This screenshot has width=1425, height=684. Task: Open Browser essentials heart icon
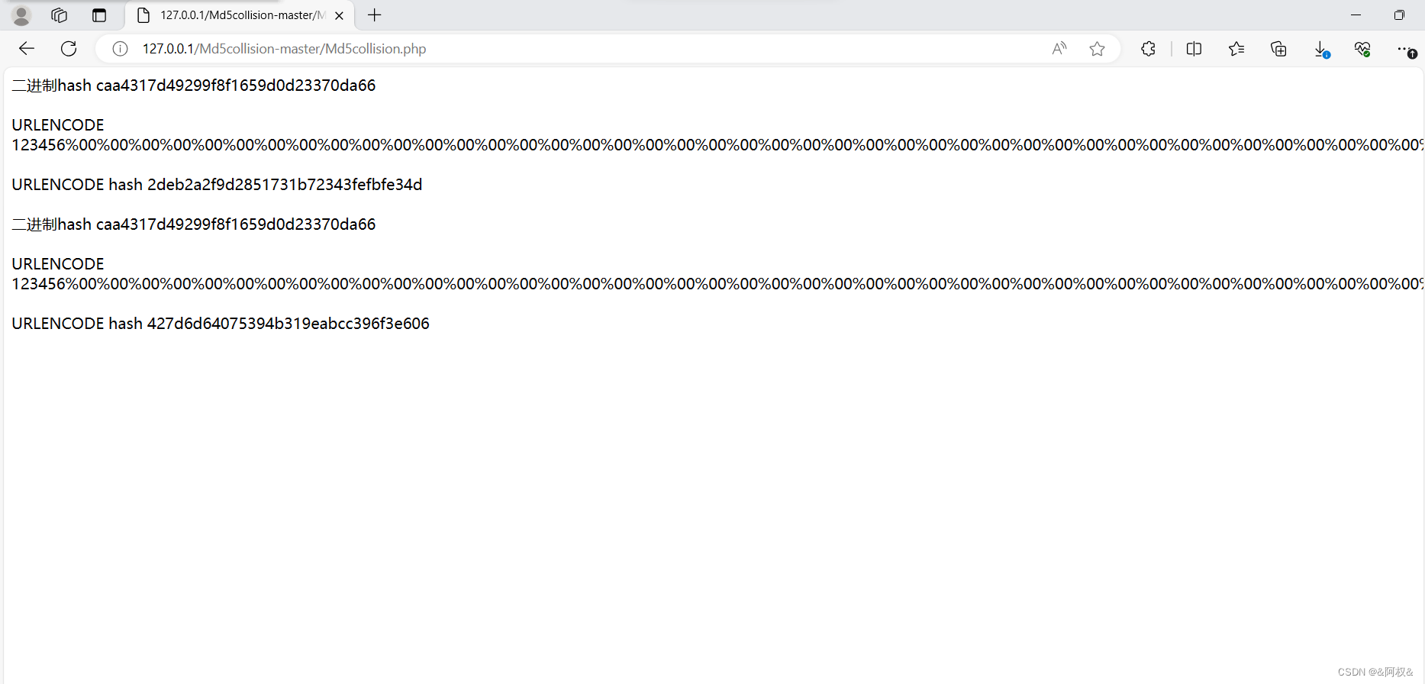tap(1362, 49)
